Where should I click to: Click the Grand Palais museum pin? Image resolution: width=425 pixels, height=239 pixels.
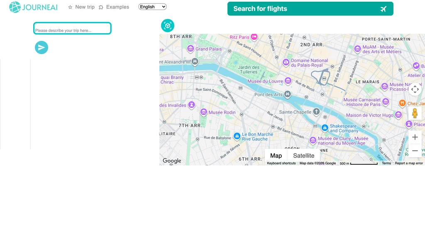[190, 49]
